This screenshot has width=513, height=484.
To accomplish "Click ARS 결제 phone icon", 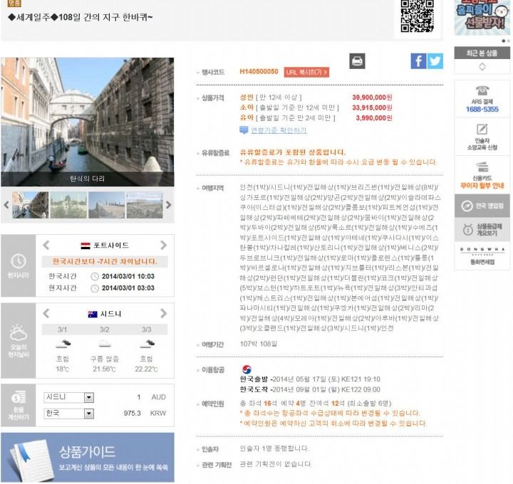I will coord(482,90).
